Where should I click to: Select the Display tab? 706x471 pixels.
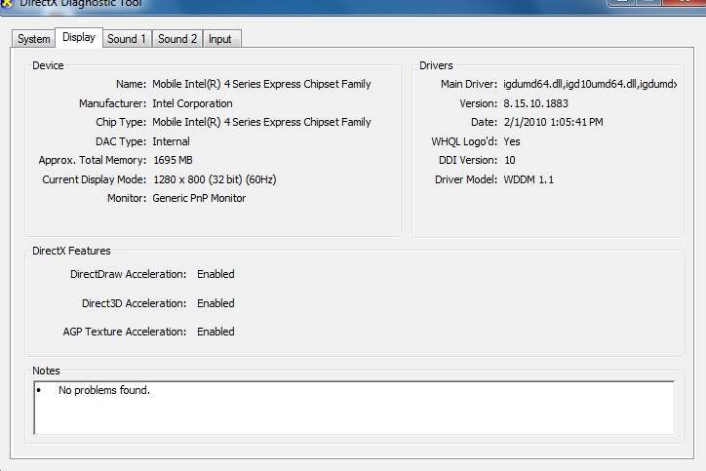[x=78, y=38]
